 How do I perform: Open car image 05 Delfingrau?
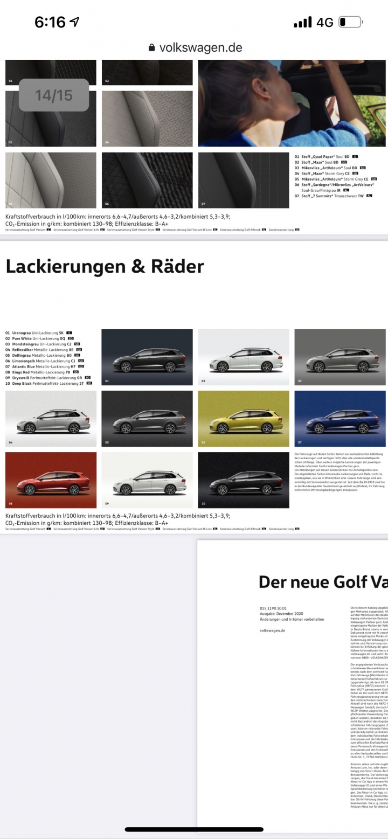(x=147, y=419)
